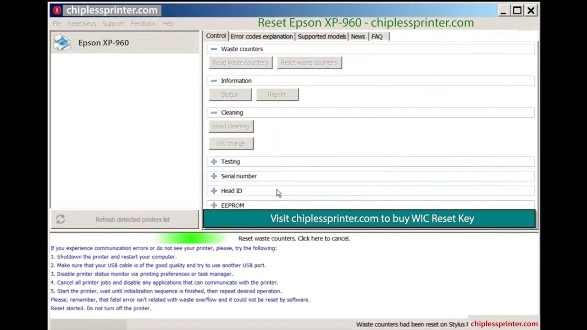
Task: Click the Ink charge button
Action: click(231, 143)
